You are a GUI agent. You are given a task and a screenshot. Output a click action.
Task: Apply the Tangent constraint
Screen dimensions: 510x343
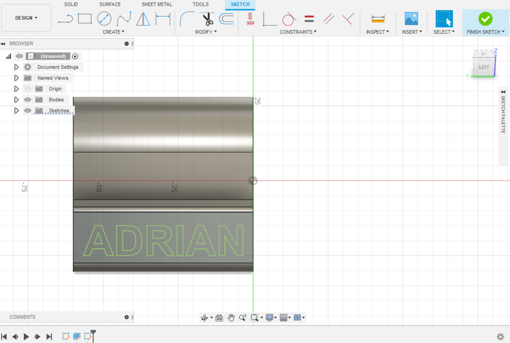(289, 18)
